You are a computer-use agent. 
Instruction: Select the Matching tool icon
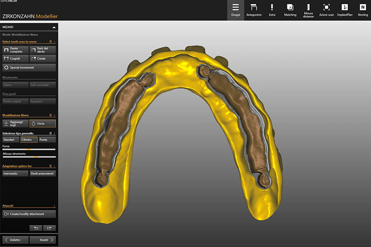[x=290, y=10]
